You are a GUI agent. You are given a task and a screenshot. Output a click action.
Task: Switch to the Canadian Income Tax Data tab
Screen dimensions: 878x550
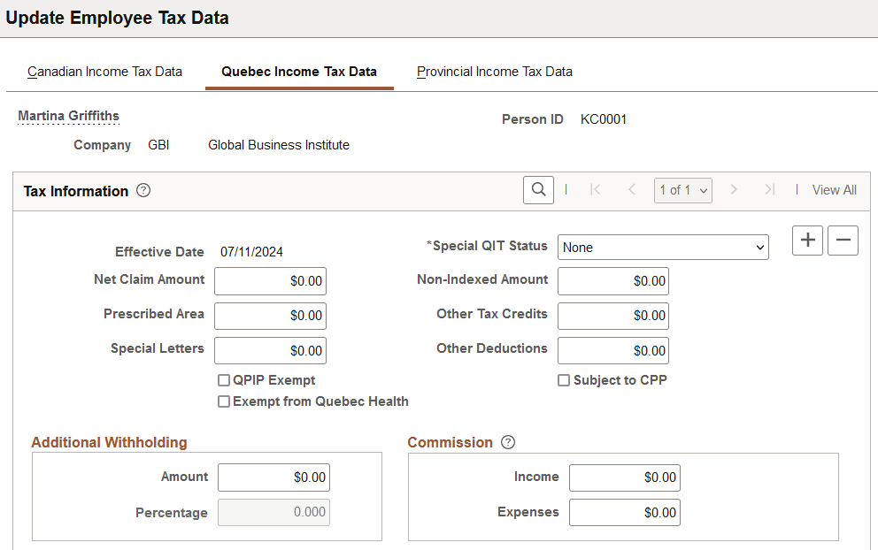[104, 72]
